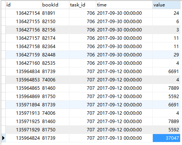Select value 5592 in row 135971929

point(166,130)
